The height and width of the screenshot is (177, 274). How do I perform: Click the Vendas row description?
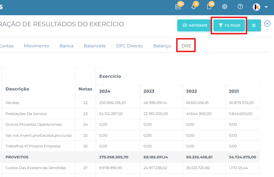[x=12, y=103]
